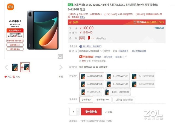Choose the 小米平板5 Pro version
The width and height of the screenshot is (175, 123).
point(103,100)
